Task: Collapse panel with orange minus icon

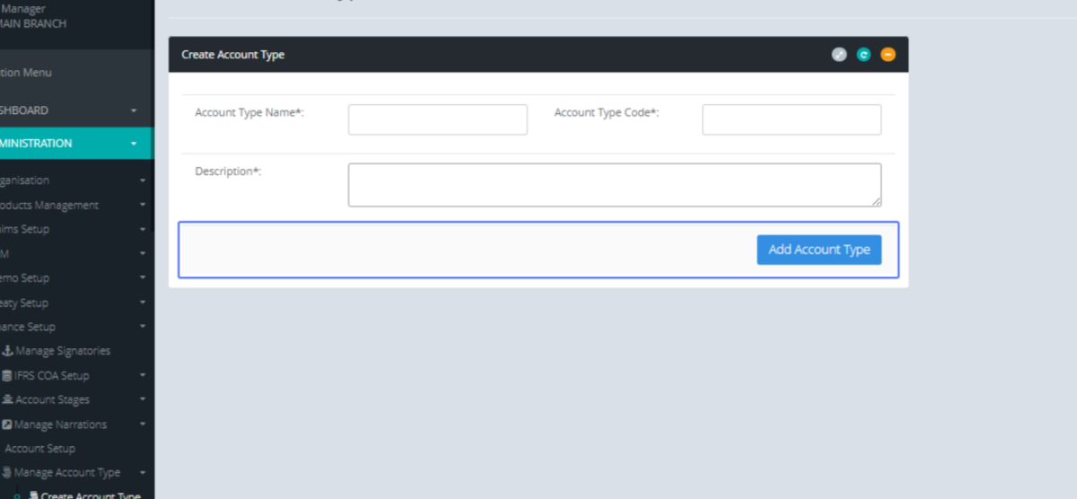Action: [888, 55]
